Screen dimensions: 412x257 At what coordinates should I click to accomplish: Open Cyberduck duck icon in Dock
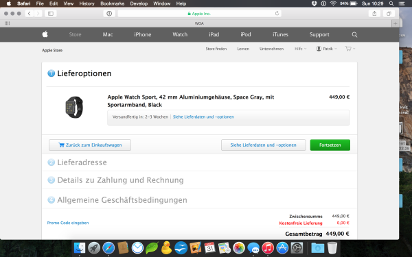coord(166,248)
